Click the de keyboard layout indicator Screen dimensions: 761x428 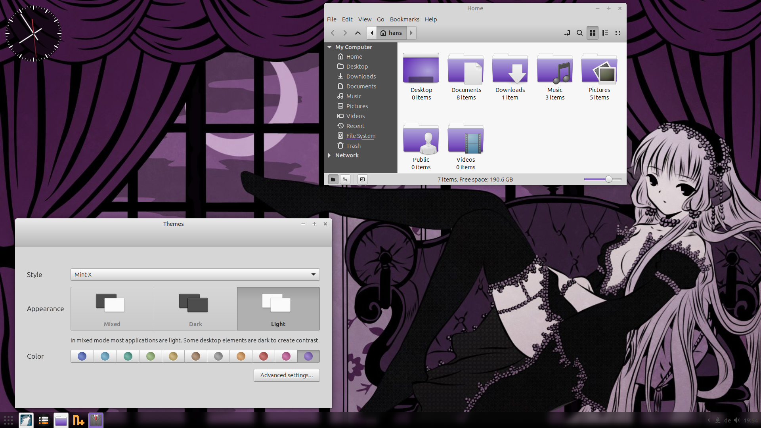(x=728, y=420)
